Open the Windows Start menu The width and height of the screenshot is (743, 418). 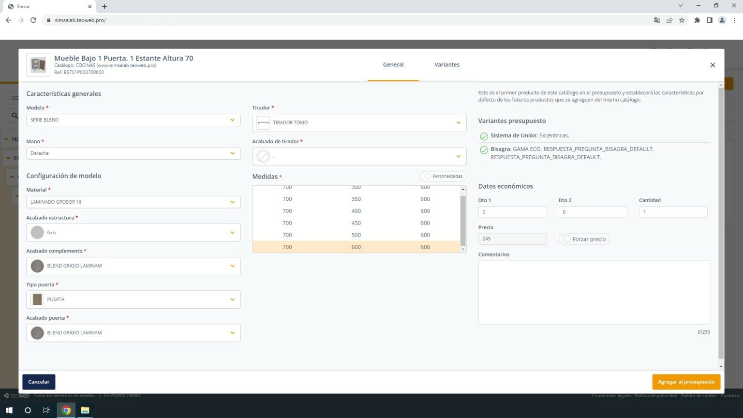point(9,410)
